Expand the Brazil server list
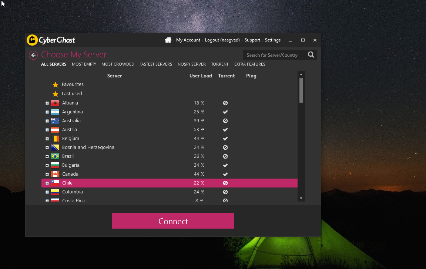 click(x=47, y=156)
